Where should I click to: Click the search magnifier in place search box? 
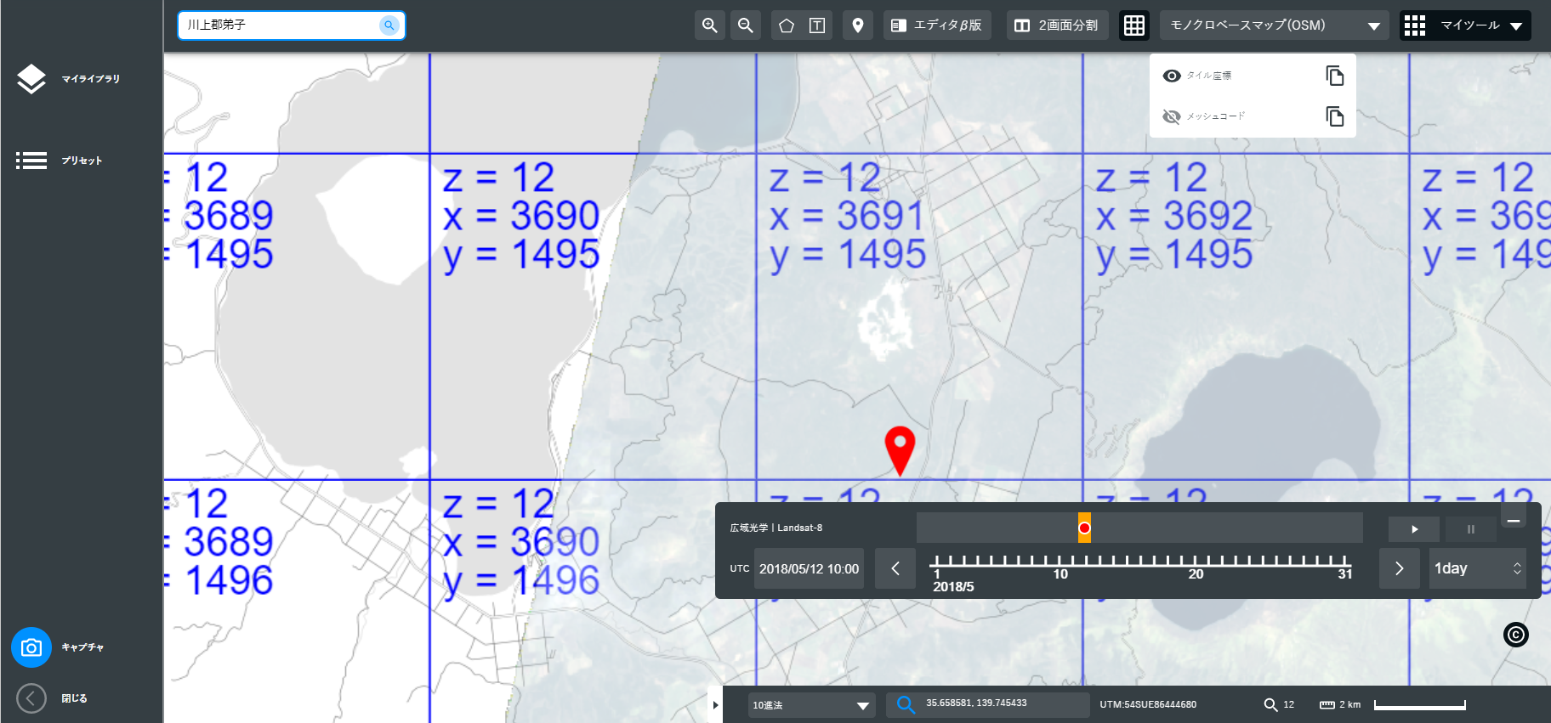click(389, 25)
